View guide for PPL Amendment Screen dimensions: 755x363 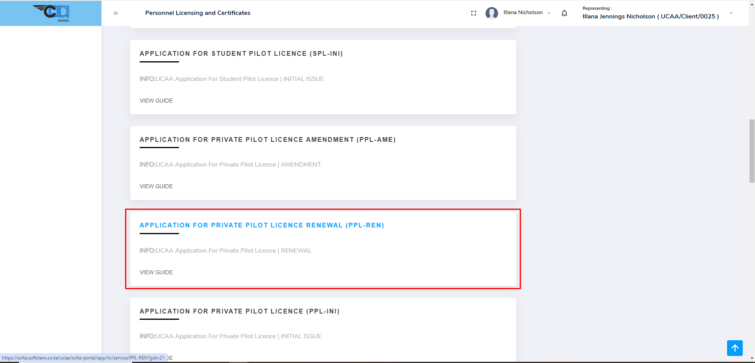(156, 186)
